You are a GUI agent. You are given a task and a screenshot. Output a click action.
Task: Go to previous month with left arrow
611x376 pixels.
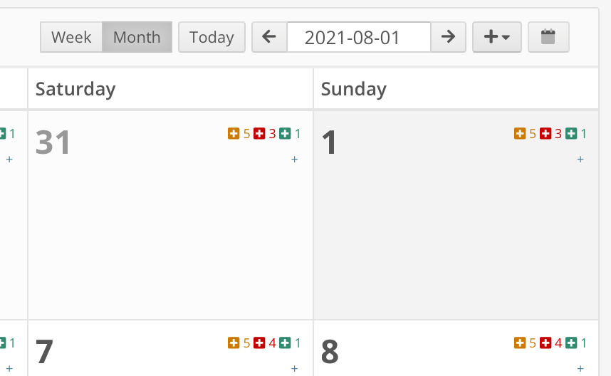(x=269, y=37)
